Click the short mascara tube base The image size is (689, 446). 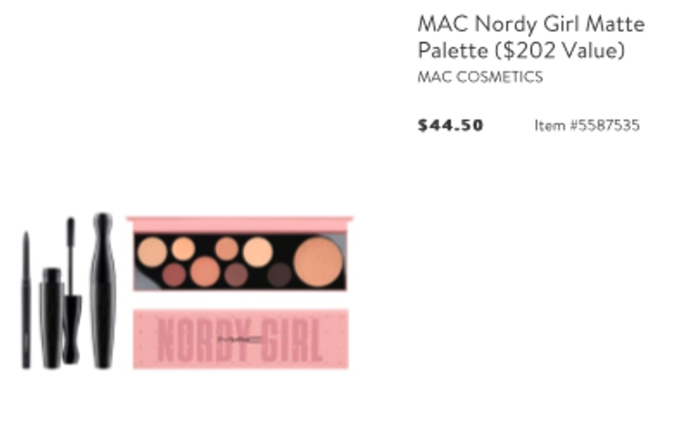click(x=51, y=317)
